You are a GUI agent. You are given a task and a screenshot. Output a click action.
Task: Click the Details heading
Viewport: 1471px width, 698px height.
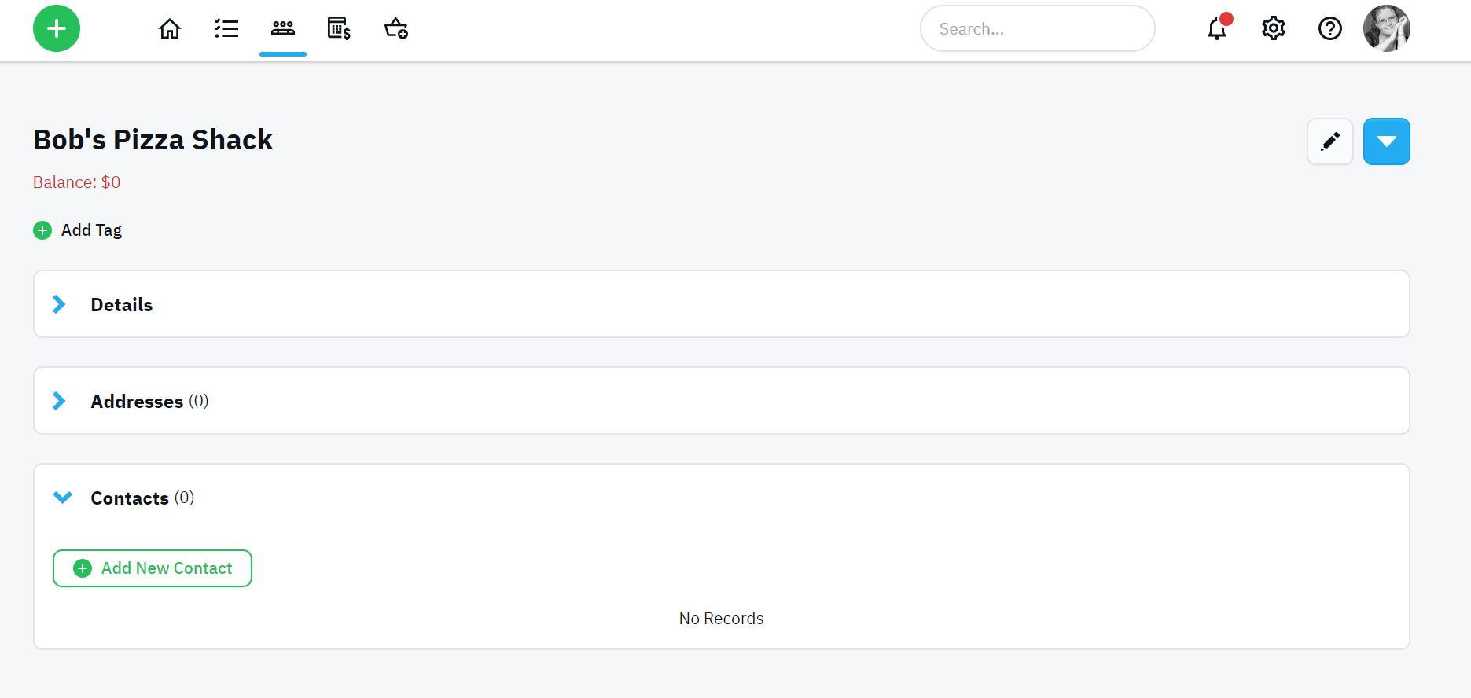122,305
